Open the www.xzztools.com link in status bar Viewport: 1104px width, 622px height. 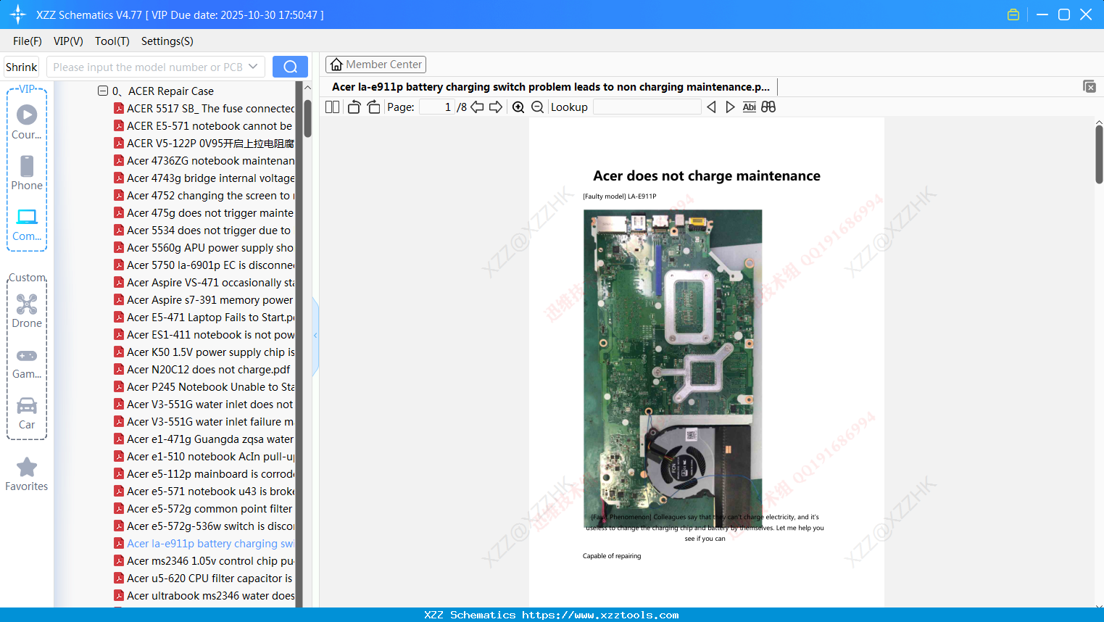point(600,615)
